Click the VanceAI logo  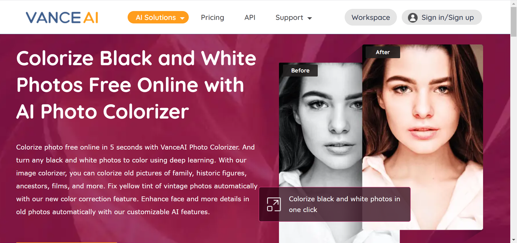(62, 18)
